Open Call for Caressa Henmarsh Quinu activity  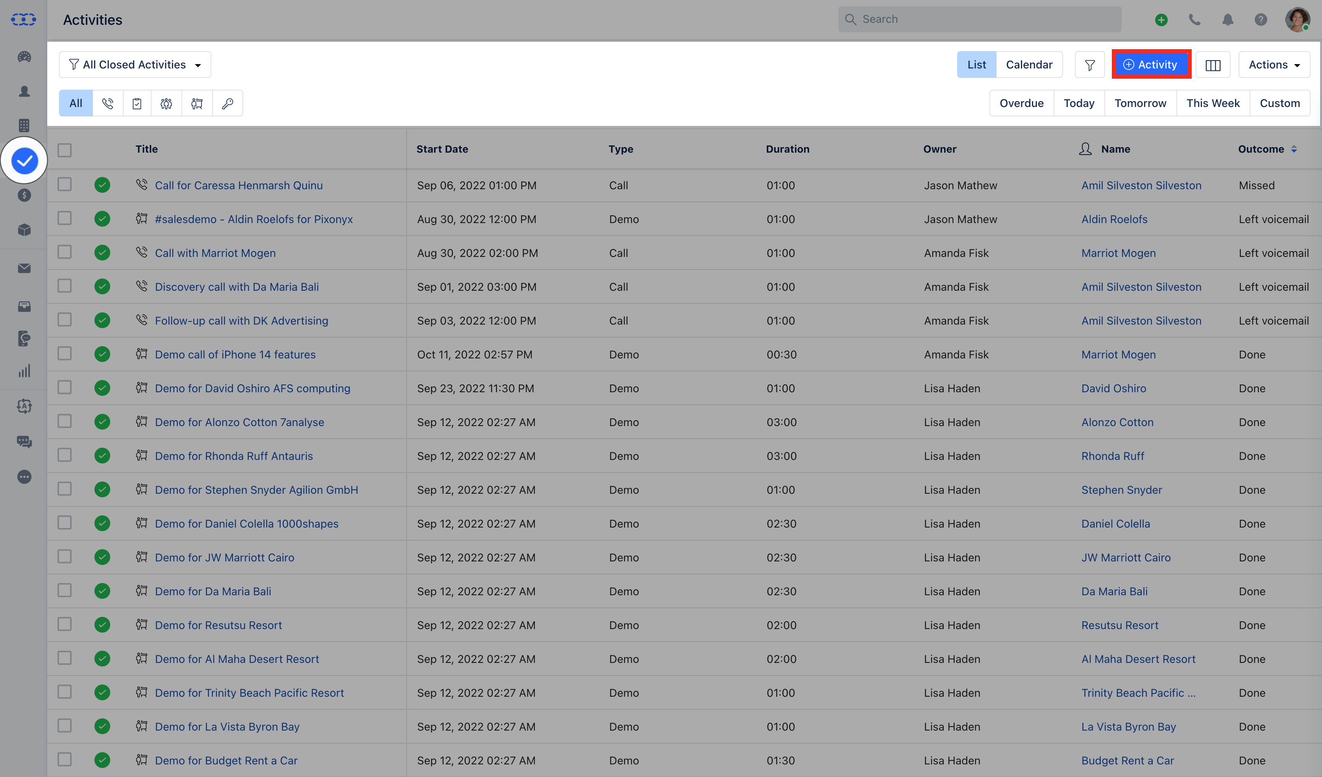239,185
